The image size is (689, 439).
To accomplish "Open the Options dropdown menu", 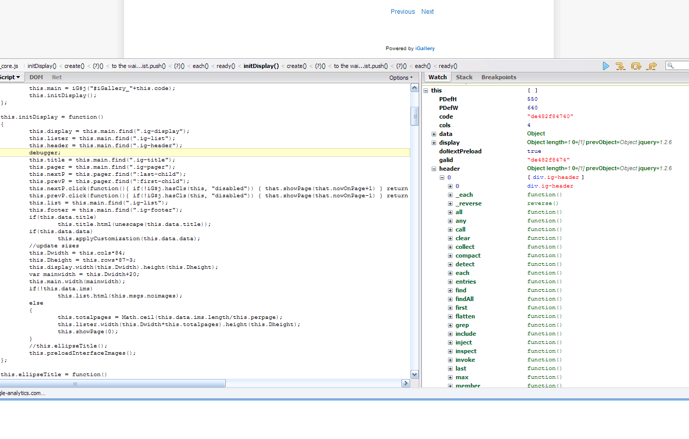I will click(x=400, y=78).
